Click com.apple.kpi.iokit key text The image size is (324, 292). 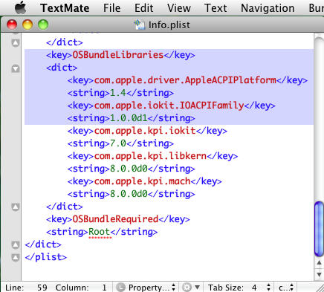coord(145,131)
